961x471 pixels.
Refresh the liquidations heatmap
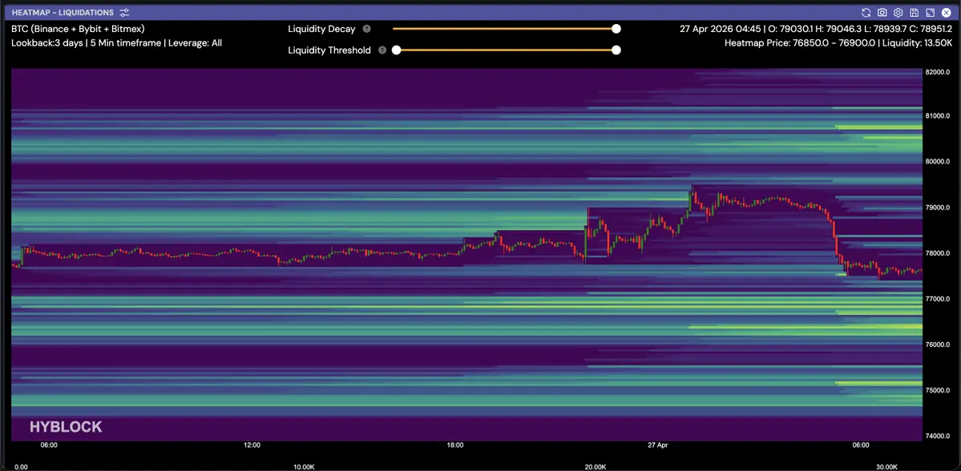pos(866,12)
